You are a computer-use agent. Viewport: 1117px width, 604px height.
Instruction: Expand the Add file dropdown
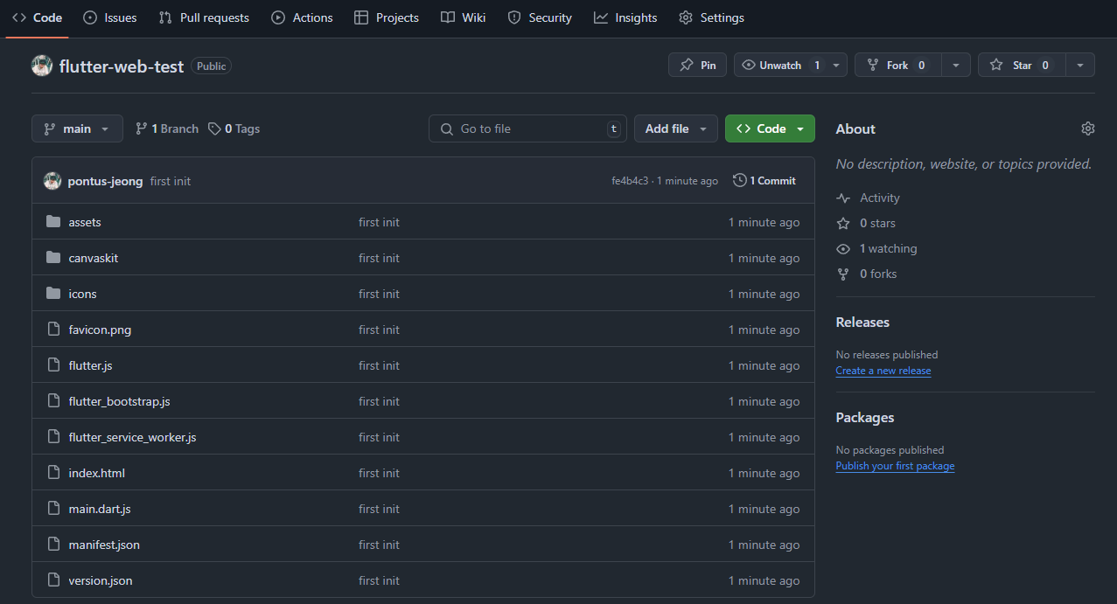[675, 128]
